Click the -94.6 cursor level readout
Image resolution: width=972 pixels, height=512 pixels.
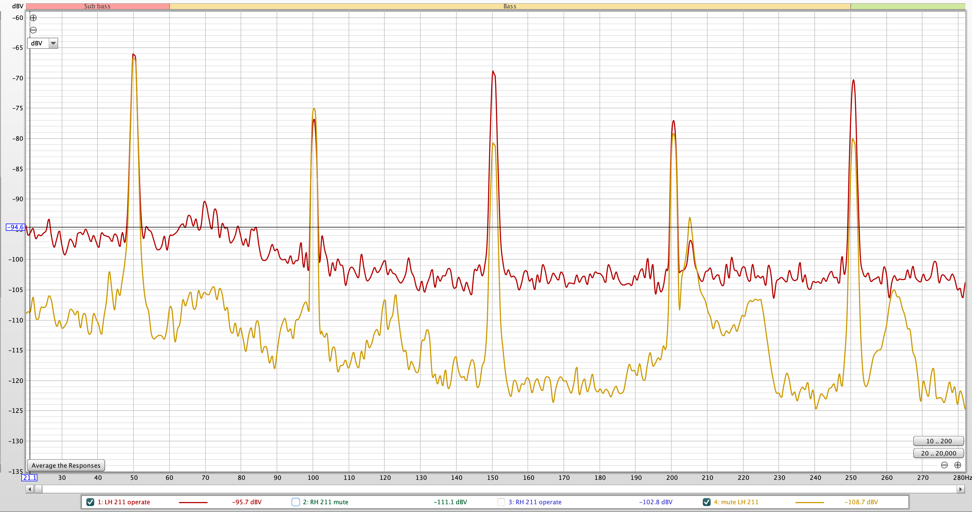click(x=16, y=227)
